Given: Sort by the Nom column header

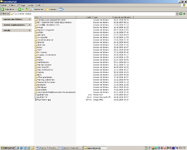Looking at the screenshot, I should click(55, 17).
